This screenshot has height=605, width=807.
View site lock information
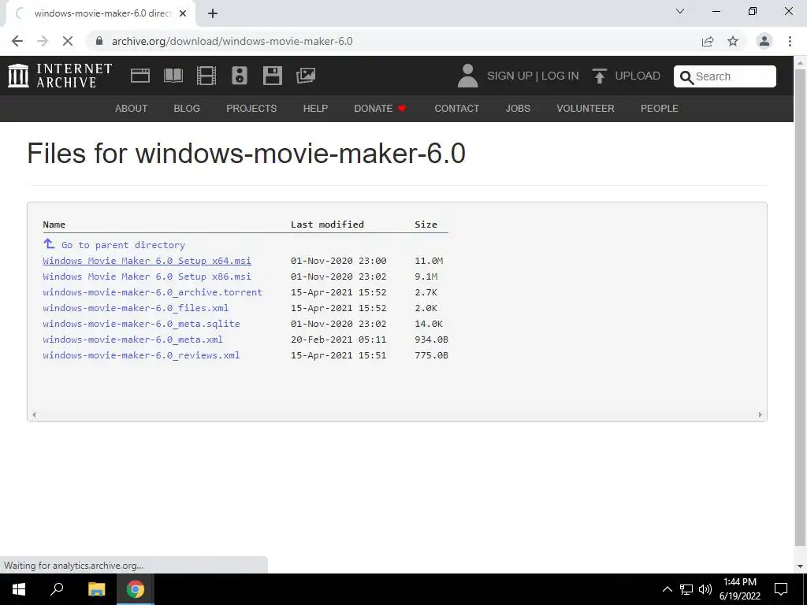click(x=99, y=41)
